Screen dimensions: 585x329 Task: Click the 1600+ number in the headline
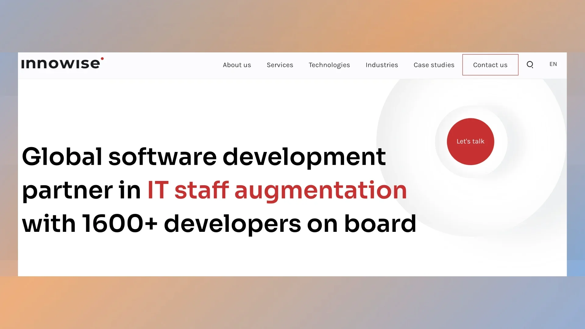coord(120,224)
